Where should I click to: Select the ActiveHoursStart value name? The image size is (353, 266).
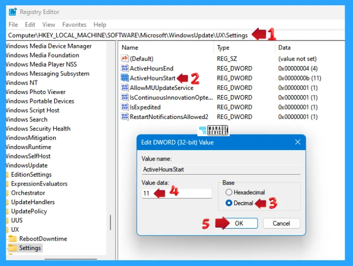pyautogui.click(x=153, y=78)
